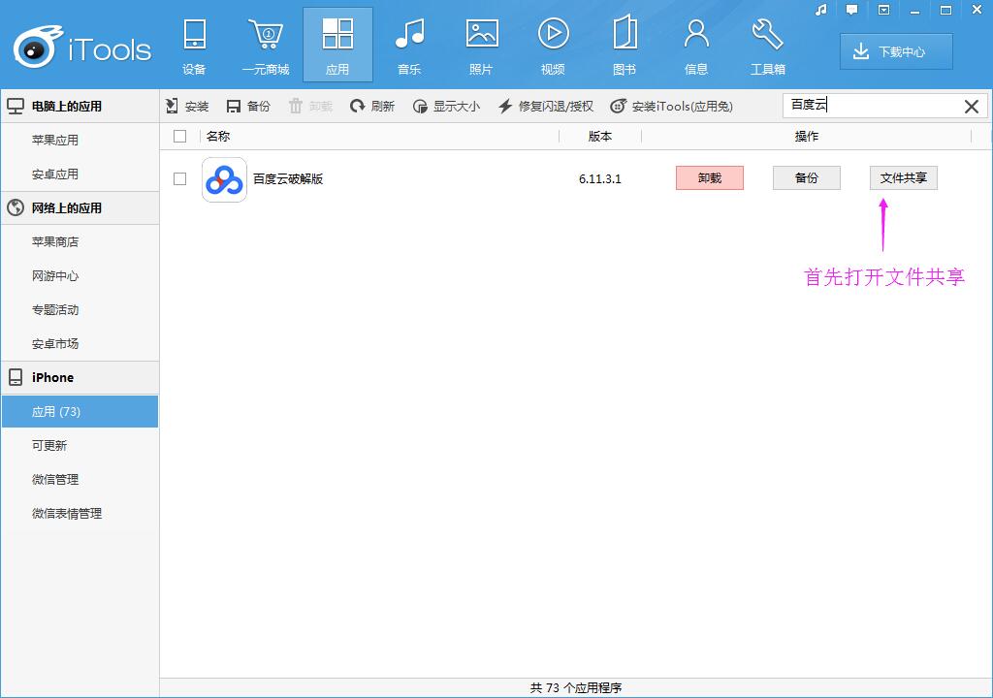Select the 应用 (Apps) top tab
Viewport: 993px width, 698px height.
337,45
